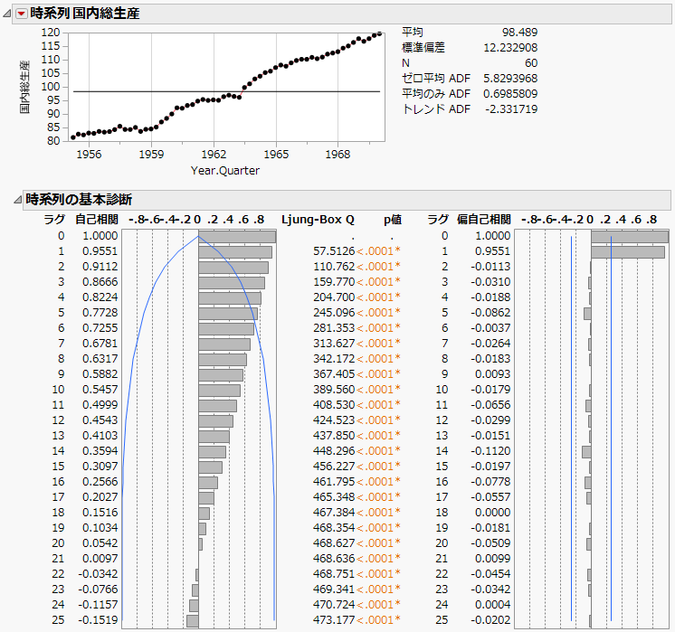Click the 時系列の基本診断 heading
The width and height of the screenshot is (675, 632).
pyautogui.click(x=79, y=200)
